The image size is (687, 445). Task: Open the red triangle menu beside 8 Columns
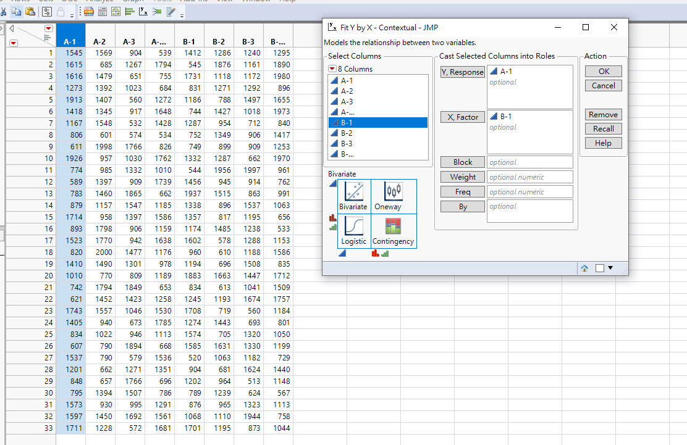coord(332,69)
